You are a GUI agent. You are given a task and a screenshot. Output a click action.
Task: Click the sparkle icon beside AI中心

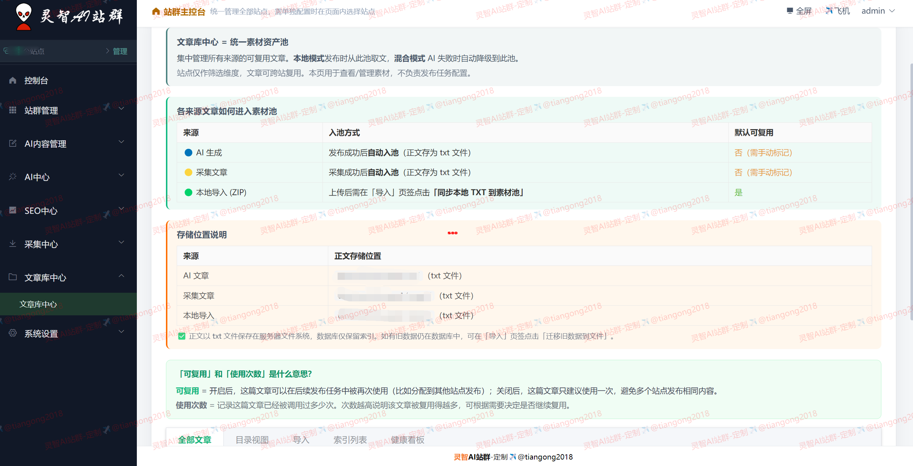tap(13, 176)
